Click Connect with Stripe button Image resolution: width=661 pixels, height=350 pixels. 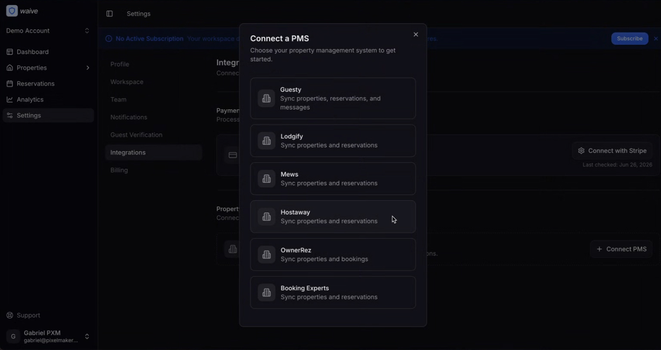(x=612, y=151)
